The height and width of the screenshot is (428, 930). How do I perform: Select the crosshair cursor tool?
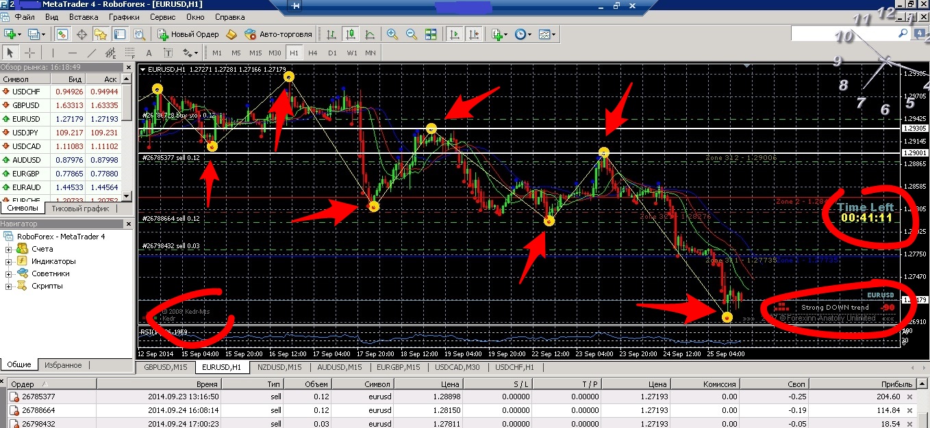coord(30,53)
